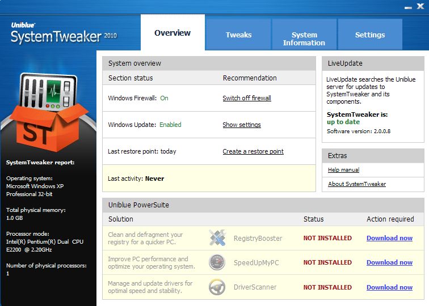
Task: Click 'Clean and defragment your registry' description
Action: [x=145, y=238]
